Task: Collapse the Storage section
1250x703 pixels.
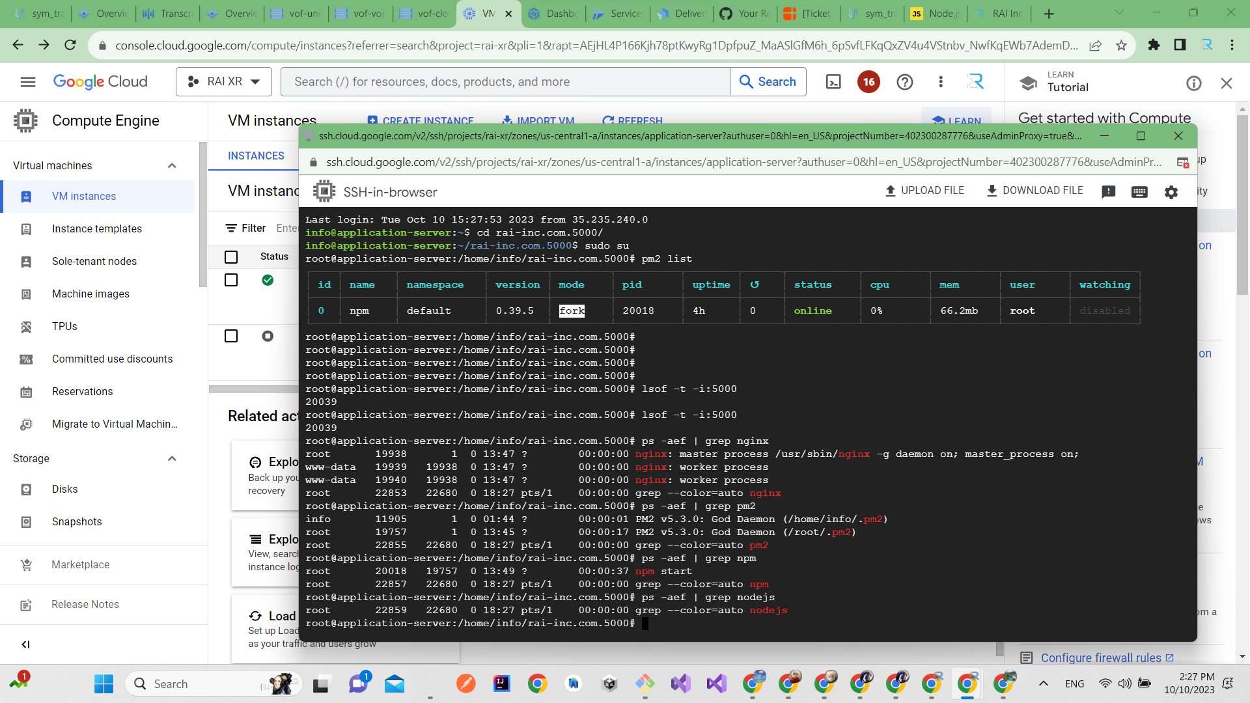Action: click(x=172, y=458)
